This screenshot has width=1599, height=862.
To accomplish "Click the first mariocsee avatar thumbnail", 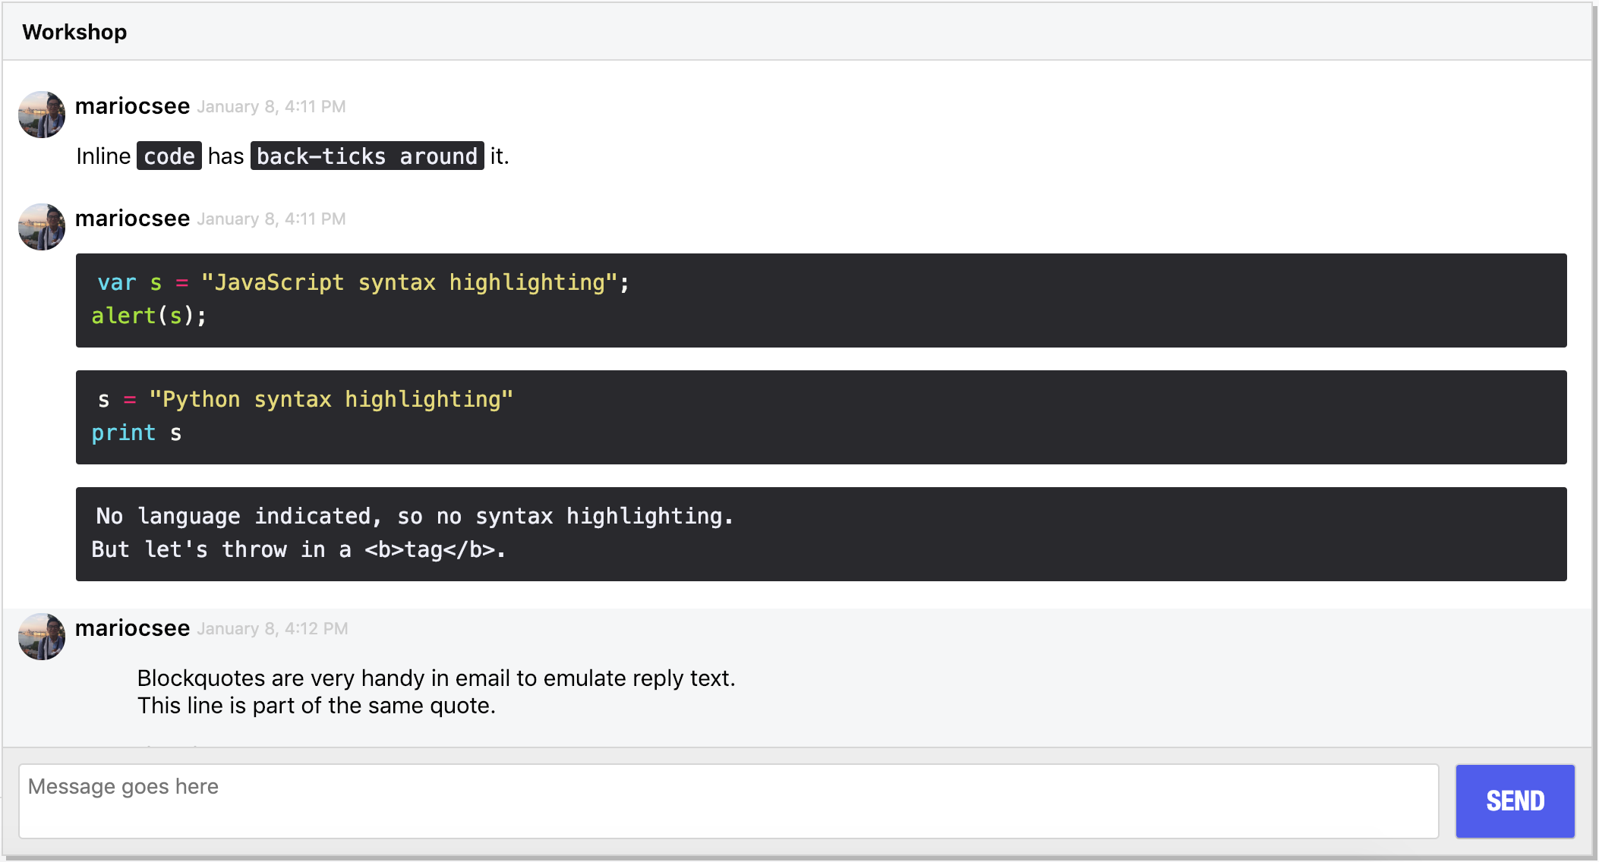I will tap(42, 115).
